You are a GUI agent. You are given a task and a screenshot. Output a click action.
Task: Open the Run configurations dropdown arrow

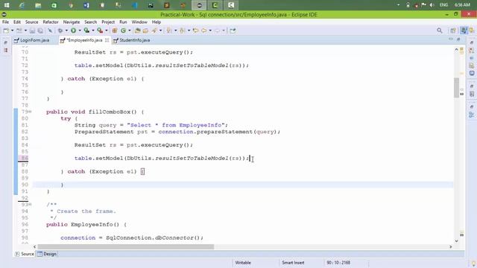[80, 31]
